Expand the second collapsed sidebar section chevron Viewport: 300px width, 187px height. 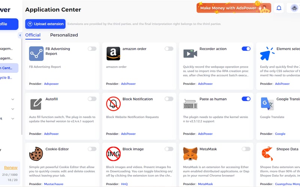point(13,109)
